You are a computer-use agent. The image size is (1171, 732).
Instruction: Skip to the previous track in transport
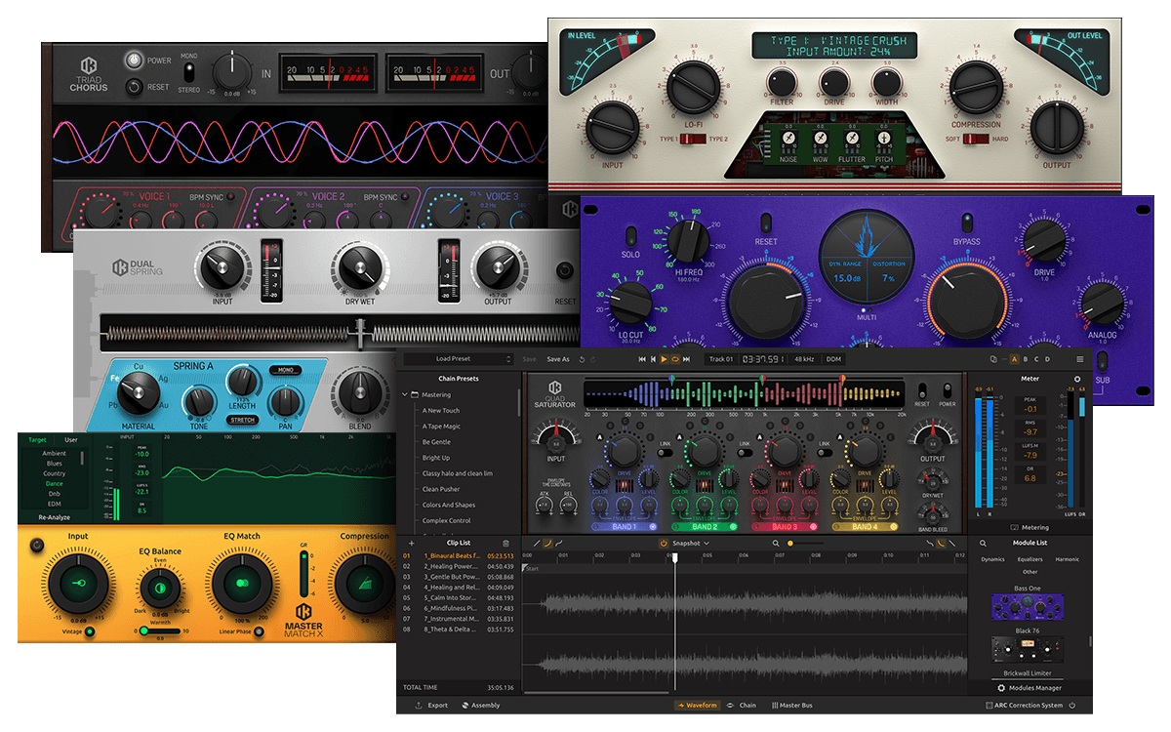pos(642,359)
